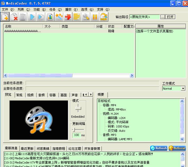Click the 更新间隔 horizontal slider
Screen dimensions: 188x167
pos(78,130)
